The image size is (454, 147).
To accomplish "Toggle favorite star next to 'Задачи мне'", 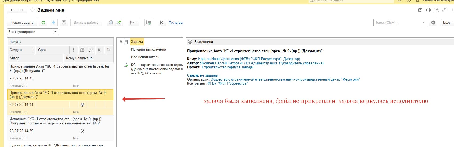I will pos(33,10).
